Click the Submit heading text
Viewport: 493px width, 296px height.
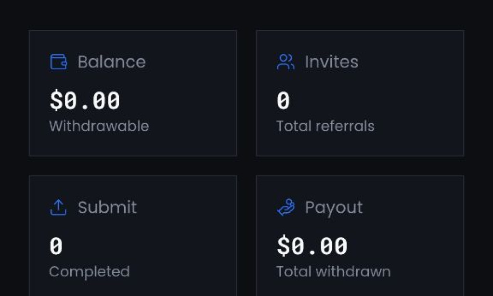(107, 207)
